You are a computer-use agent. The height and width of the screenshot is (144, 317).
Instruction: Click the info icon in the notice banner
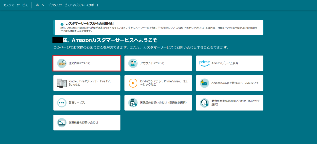62,24
